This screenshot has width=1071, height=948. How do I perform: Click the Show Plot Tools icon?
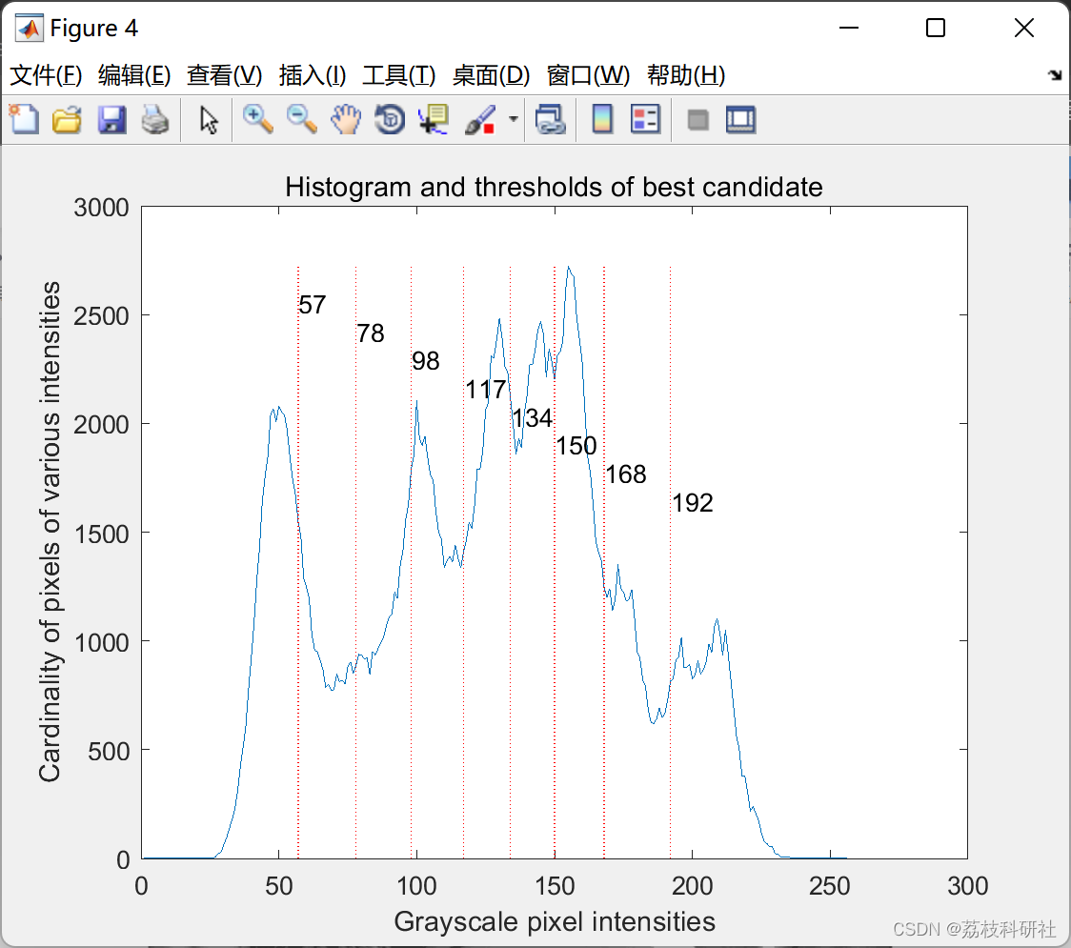(x=740, y=119)
